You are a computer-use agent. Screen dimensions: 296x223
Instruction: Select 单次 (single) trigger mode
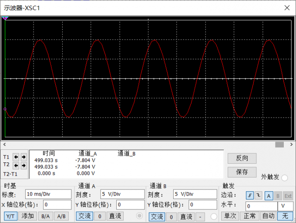230,216
